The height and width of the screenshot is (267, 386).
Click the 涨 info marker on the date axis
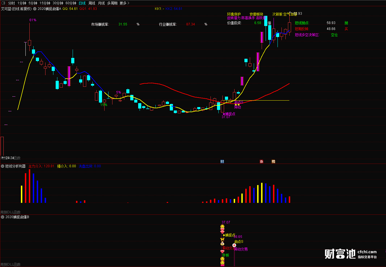coord(261,162)
